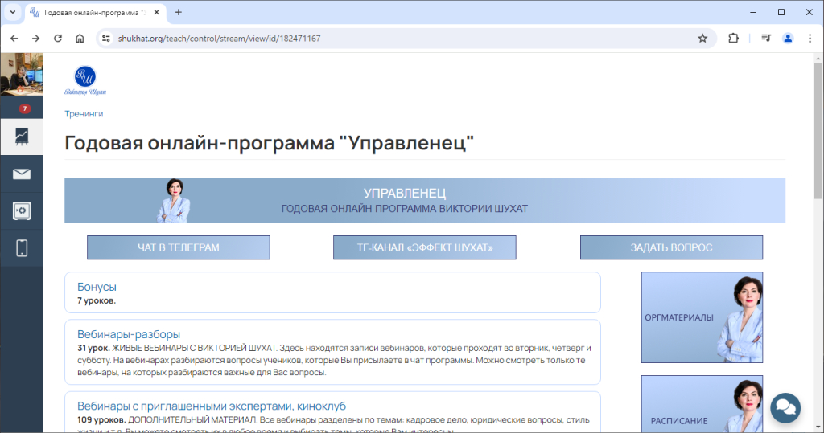Screen dimensions: 824x433
Task: Open the browser extensions menu
Action: coord(733,39)
